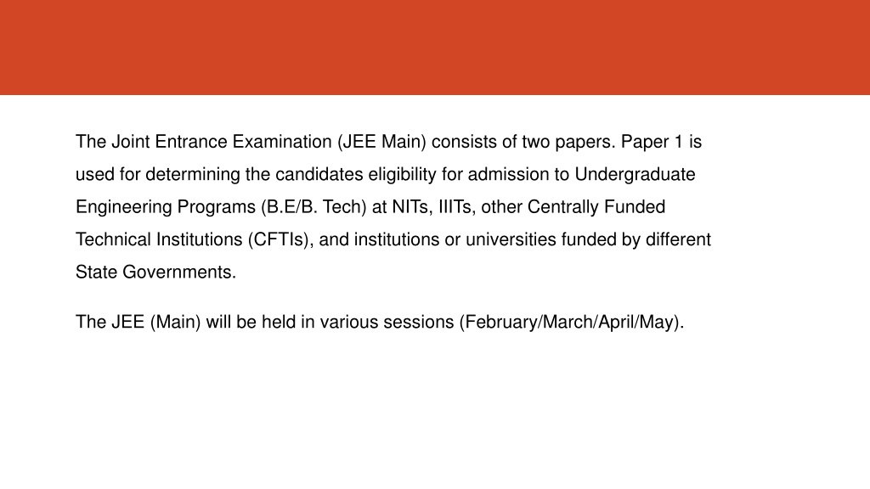
Task: Click the phrase "funded by different"
Action: pyautogui.click(x=636, y=239)
